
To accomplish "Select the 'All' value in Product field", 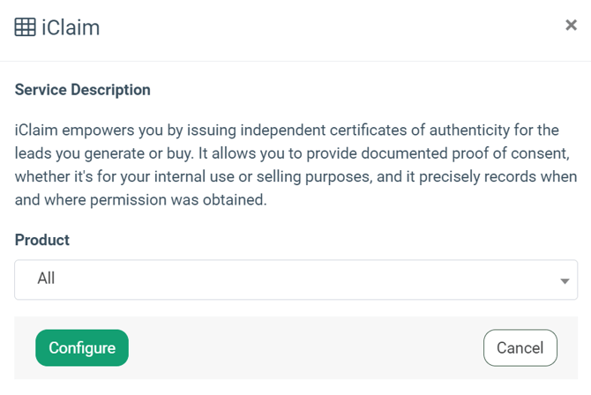I will (x=47, y=279).
